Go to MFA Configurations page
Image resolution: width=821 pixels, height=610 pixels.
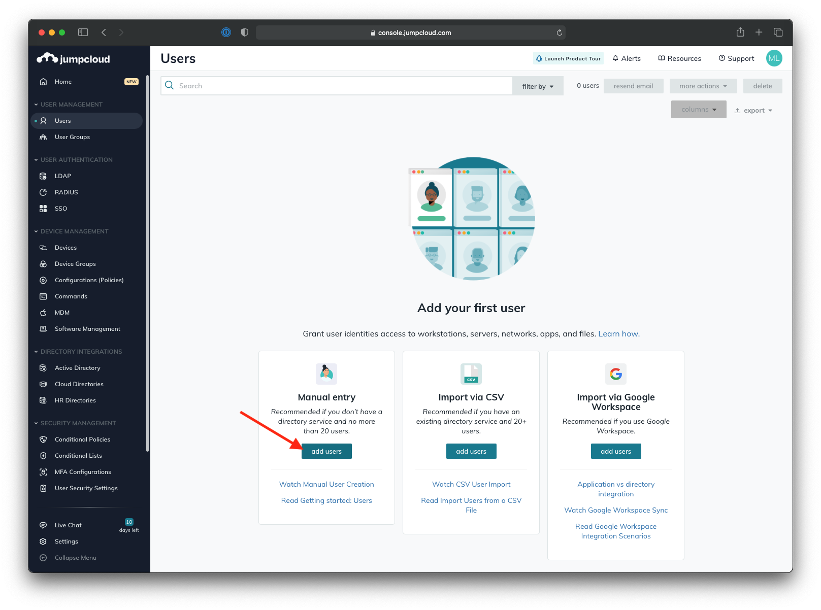pyautogui.click(x=83, y=472)
